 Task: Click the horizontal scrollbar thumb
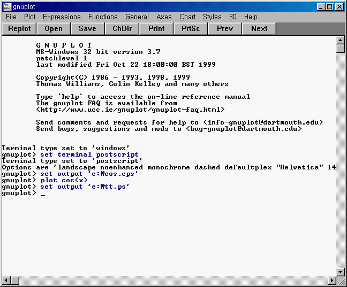click(x=15, y=281)
